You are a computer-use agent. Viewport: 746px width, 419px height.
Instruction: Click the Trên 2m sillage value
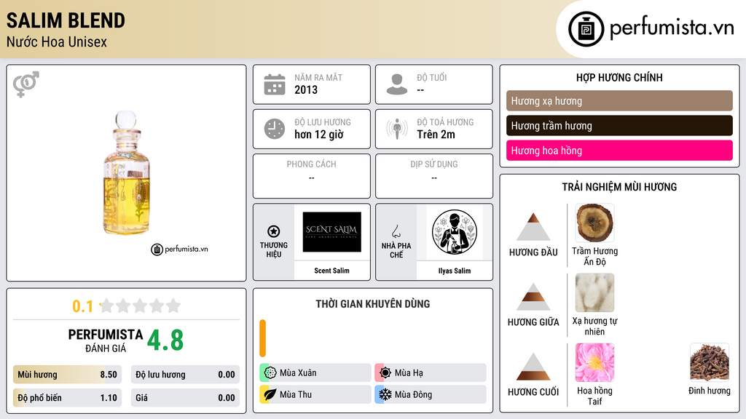point(436,135)
